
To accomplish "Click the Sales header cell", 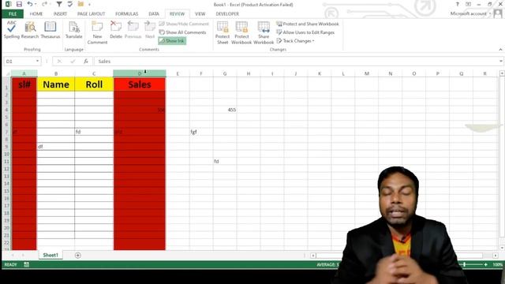I will (x=140, y=84).
